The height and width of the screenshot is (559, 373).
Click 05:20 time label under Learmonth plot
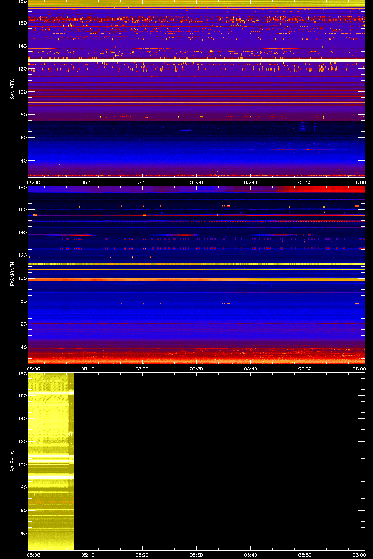pyautogui.click(x=142, y=369)
